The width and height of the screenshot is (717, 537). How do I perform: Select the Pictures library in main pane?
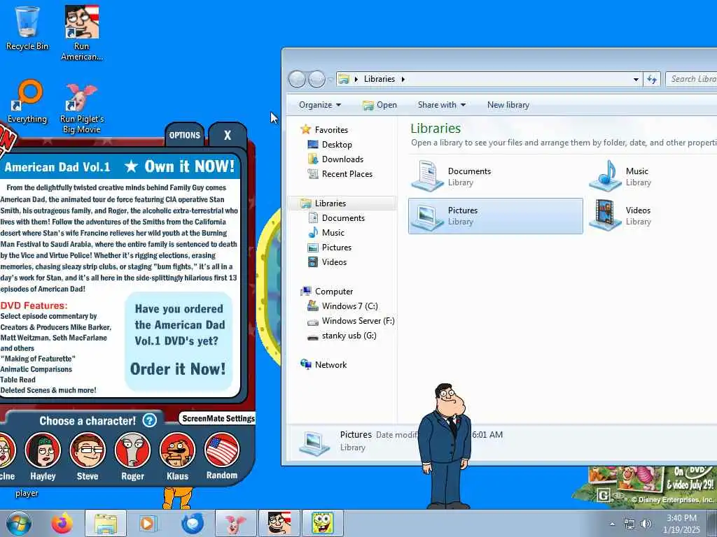point(496,216)
